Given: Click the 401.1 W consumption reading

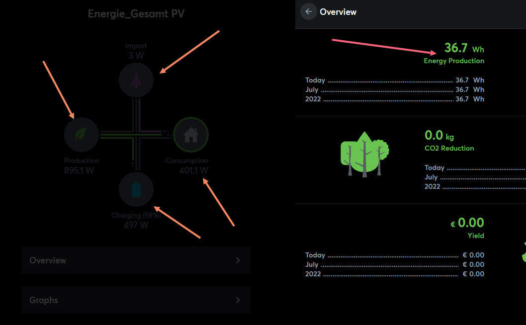Looking at the screenshot, I should (x=193, y=170).
